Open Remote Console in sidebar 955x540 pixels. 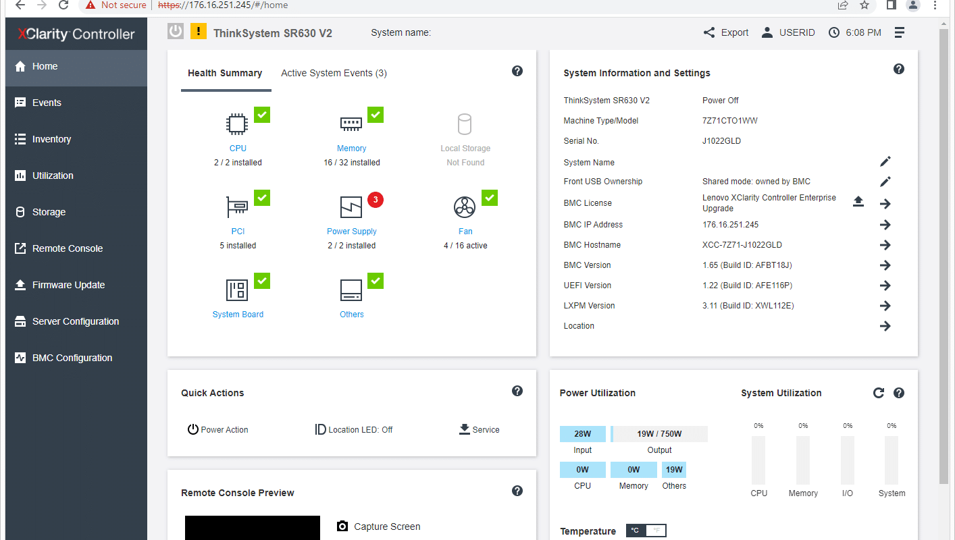point(76,248)
